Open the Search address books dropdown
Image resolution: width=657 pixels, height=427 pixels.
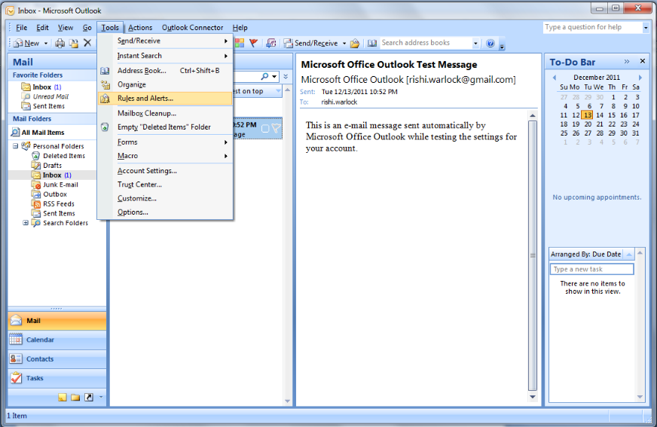[475, 43]
